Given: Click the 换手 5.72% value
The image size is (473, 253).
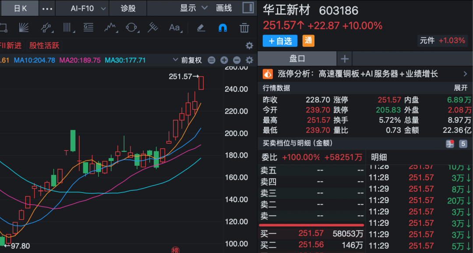Looking at the screenshot, I should pos(390,120).
